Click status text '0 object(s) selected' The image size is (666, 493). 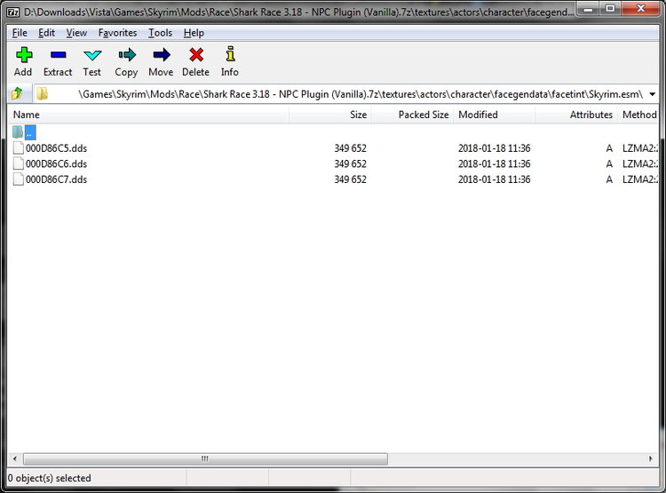[49, 478]
